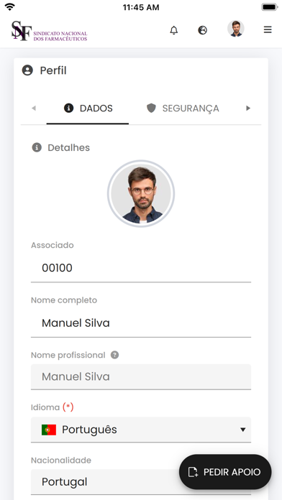Switch to the DADOS tab
This screenshot has height=500, width=282.
click(88, 108)
